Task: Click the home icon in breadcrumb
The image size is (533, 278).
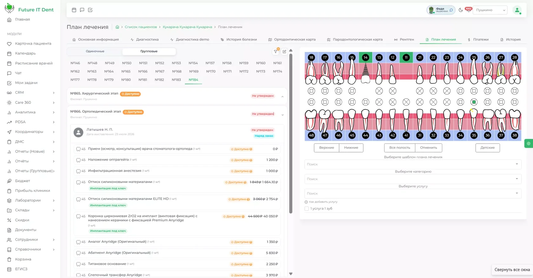Action: pos(117,27)
